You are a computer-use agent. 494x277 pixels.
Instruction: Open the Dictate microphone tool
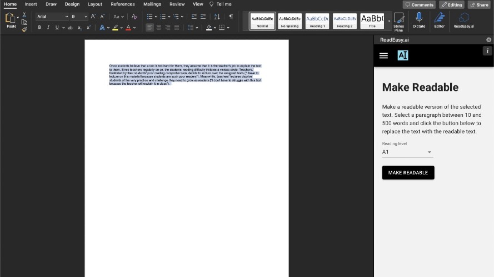tap(419, 20)
